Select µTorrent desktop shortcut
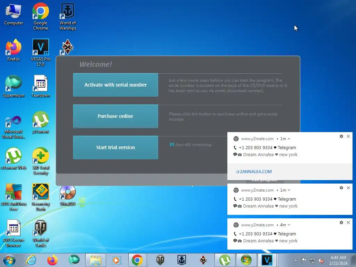Screen dimensions: 356x267 pyautogui.click(x=40, y=123)
